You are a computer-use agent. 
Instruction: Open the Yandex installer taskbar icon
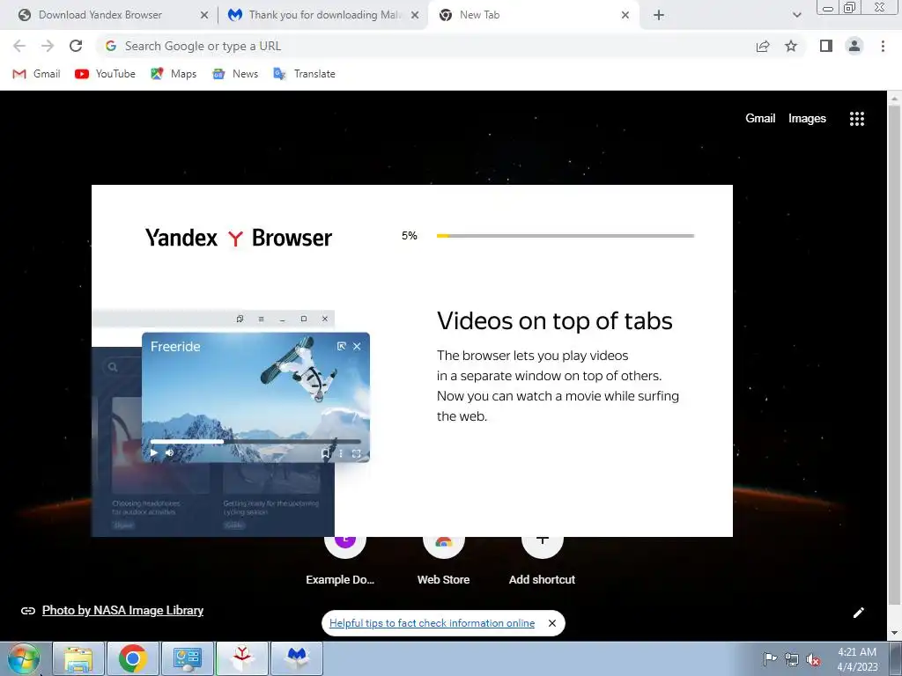pos(242,658)
